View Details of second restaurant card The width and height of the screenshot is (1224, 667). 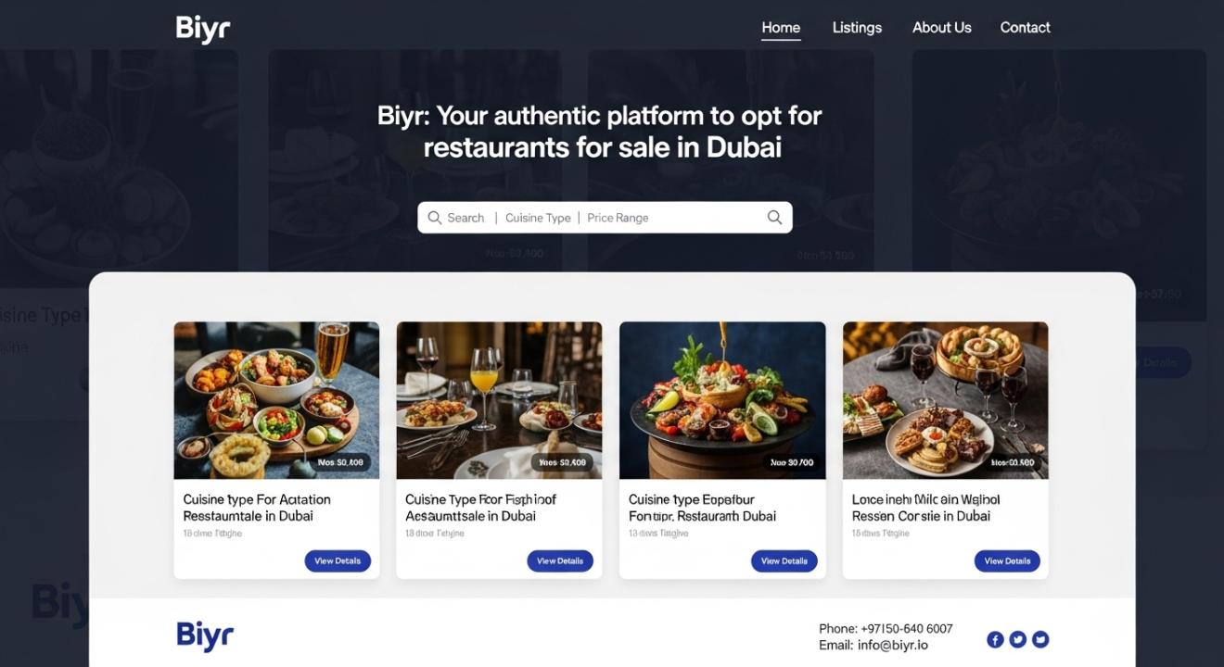[x=560, y=560]
